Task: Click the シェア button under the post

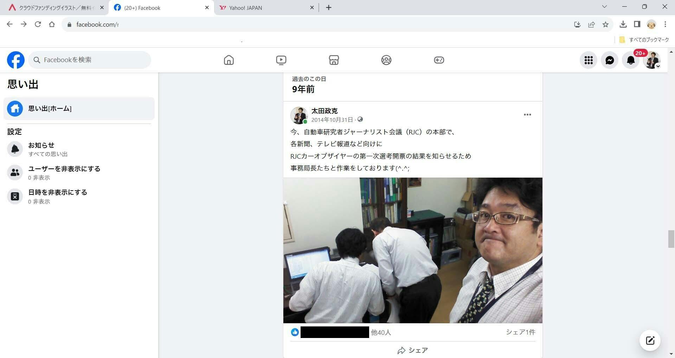Action: coord(412,350)
